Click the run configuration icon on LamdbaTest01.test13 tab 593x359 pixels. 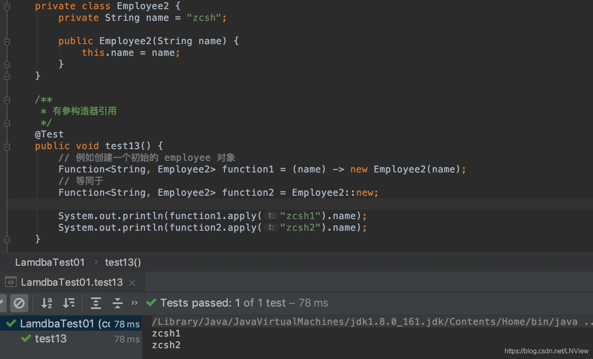[x=11, y=282]
